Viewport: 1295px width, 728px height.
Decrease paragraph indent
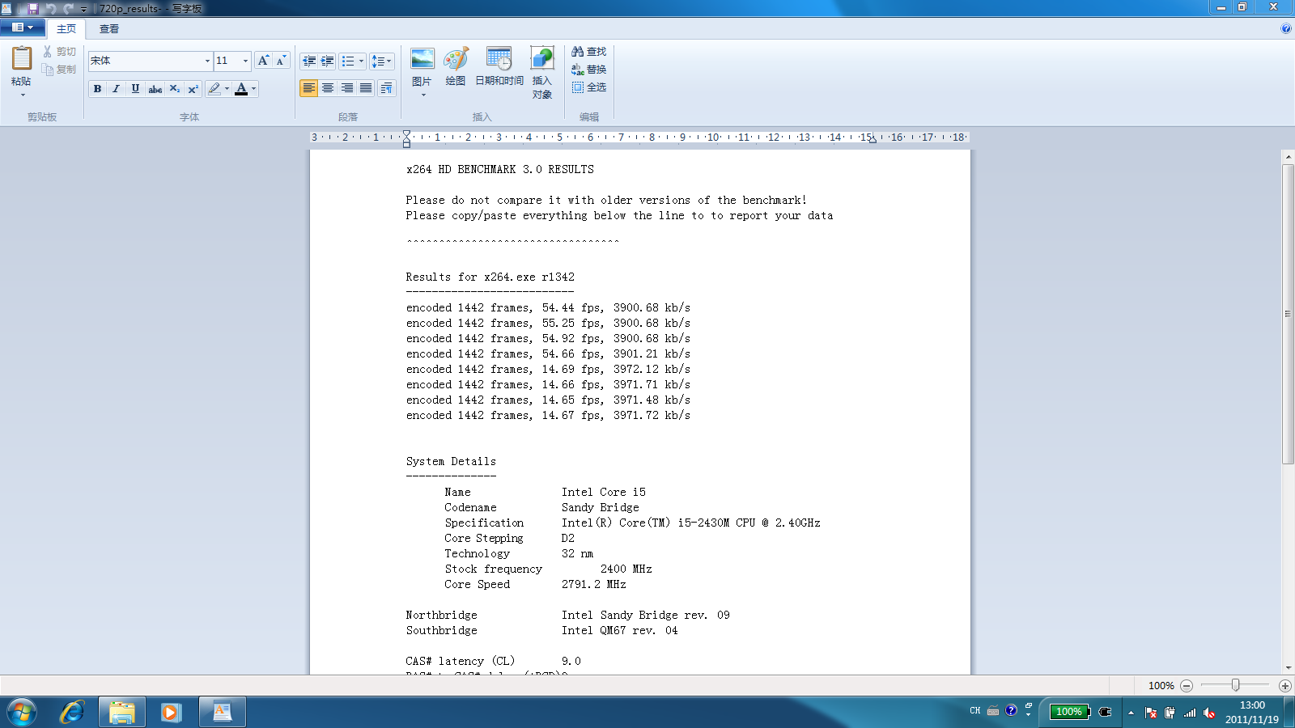(308, 61)
